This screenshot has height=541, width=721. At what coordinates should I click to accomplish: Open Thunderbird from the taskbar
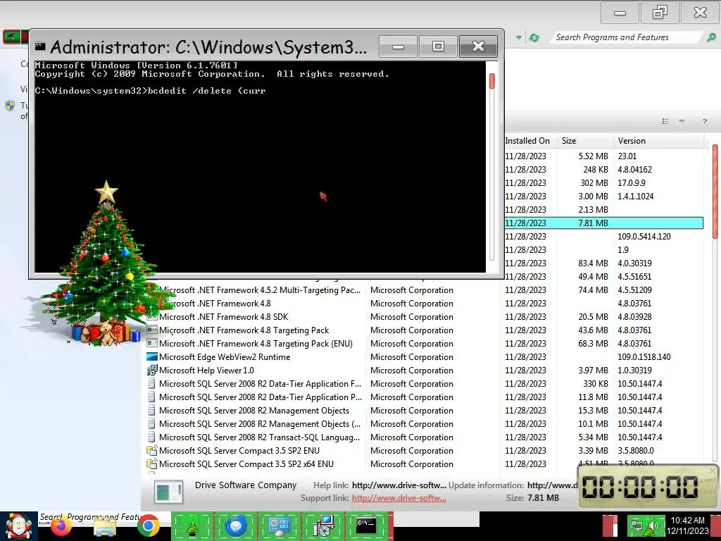pos(235,526)
